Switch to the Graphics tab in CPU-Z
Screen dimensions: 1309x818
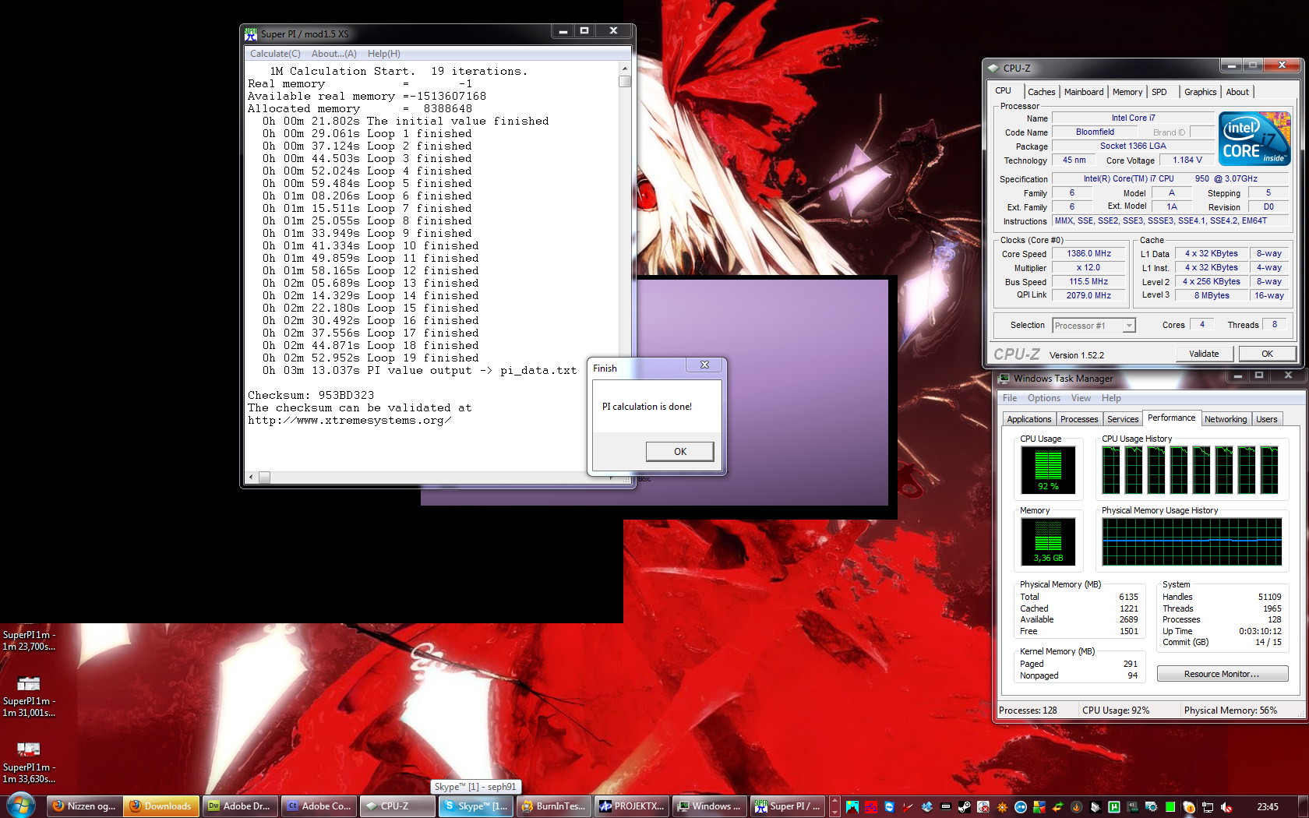1200,92
